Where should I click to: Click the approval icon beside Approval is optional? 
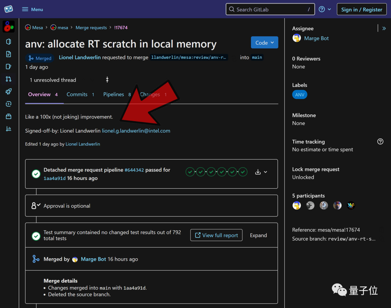[36, 206]
